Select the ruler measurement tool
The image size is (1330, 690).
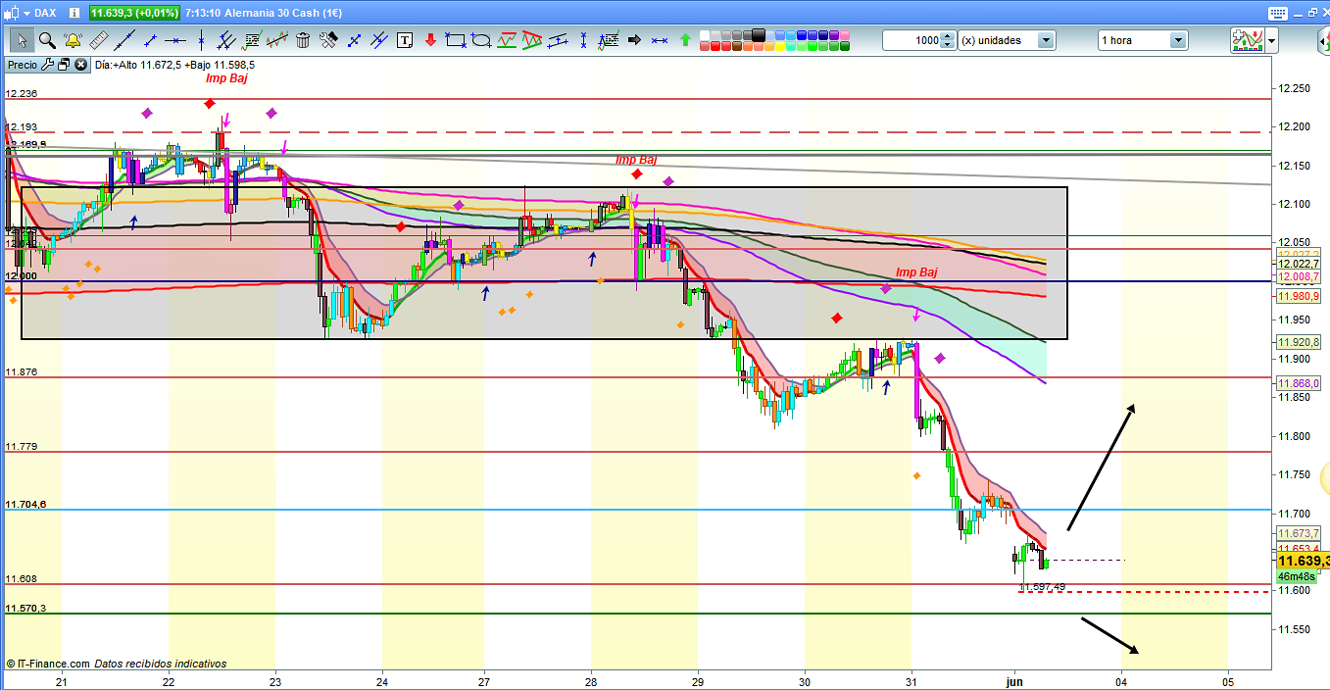98,40
